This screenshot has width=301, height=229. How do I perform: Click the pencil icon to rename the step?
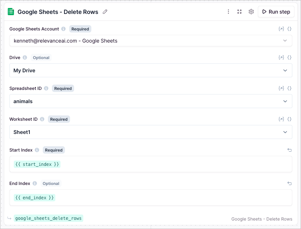105,12
